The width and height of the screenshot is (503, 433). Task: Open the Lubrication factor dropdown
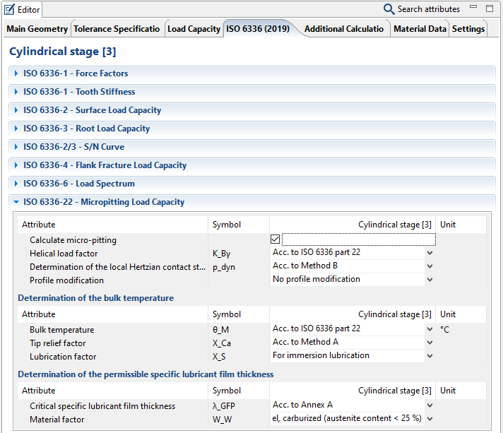pos(430,356)
